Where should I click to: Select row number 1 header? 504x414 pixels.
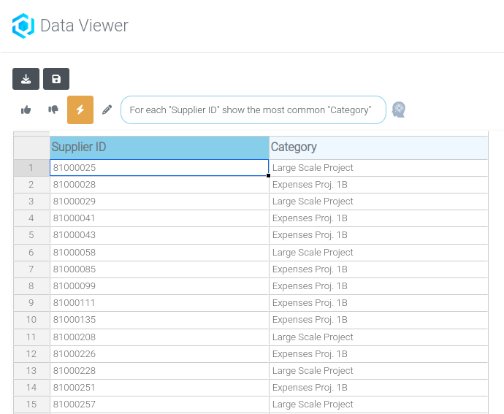pos(31,168)
